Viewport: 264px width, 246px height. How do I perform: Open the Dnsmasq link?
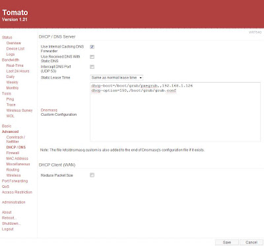click(x=49, y=110)
